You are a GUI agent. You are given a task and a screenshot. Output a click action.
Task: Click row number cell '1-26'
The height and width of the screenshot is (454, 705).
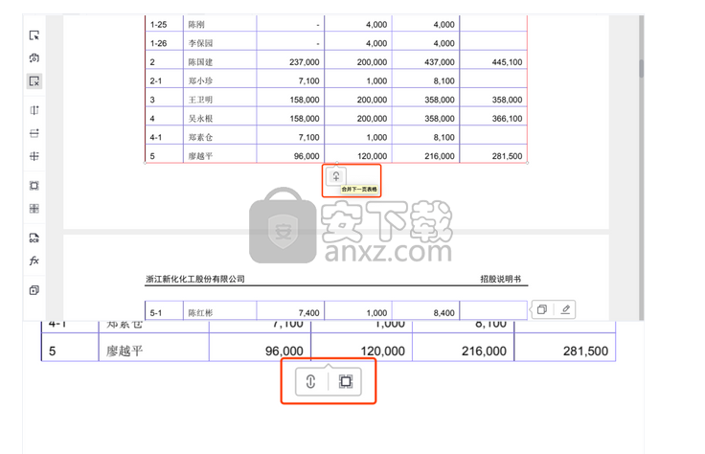[158, 44]
